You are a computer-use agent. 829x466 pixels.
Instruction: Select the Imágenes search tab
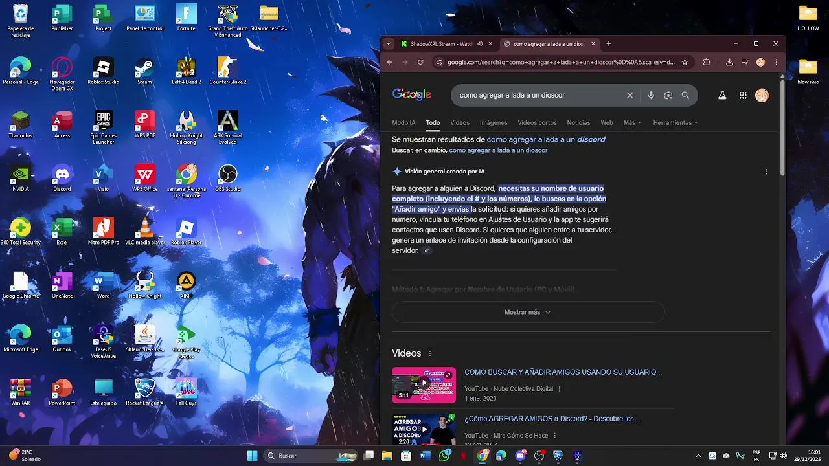point(494,122)
